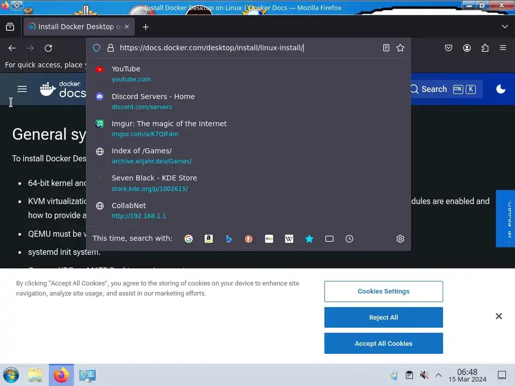
Task: Go back one page
Action: point(12,48)
